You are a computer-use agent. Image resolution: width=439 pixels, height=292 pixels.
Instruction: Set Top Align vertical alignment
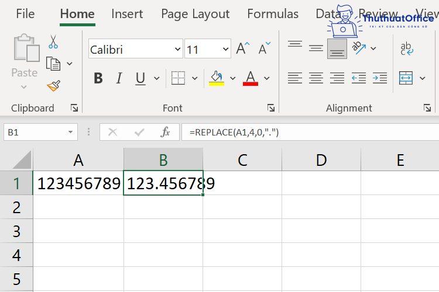[x=295, y=45]
